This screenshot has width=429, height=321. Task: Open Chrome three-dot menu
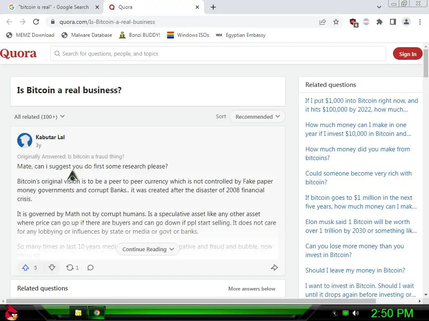tap(420, 22)
